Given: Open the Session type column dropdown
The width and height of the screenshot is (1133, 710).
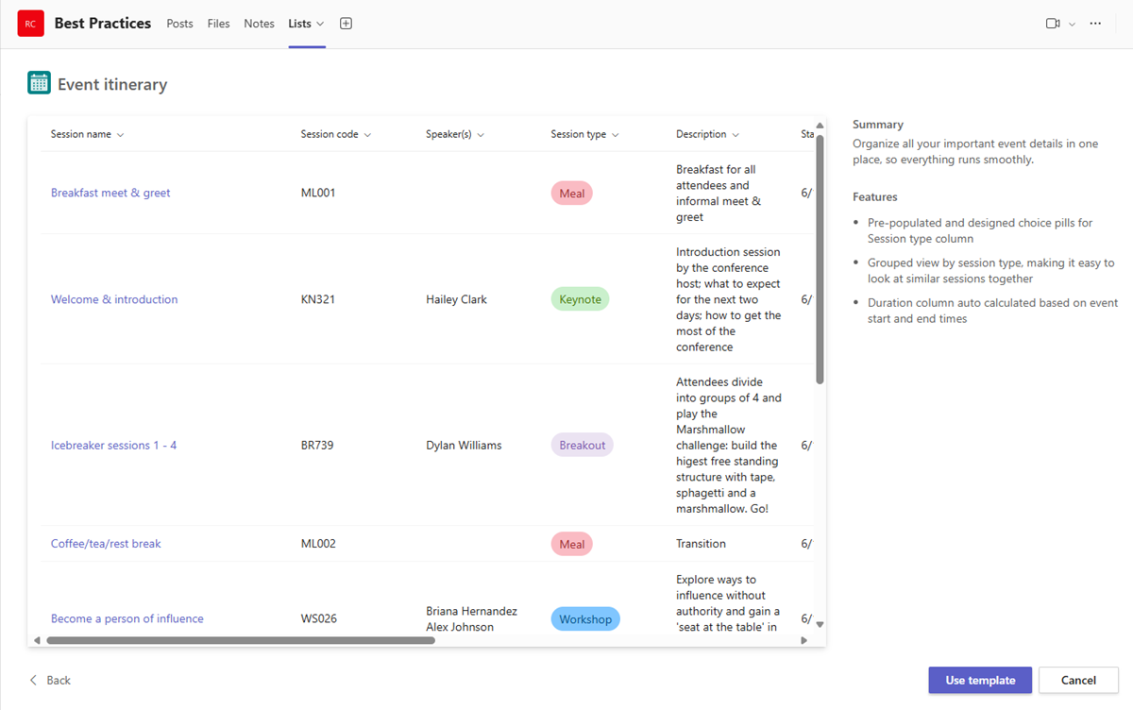Looking at the screenshot, I should [615, 135].
